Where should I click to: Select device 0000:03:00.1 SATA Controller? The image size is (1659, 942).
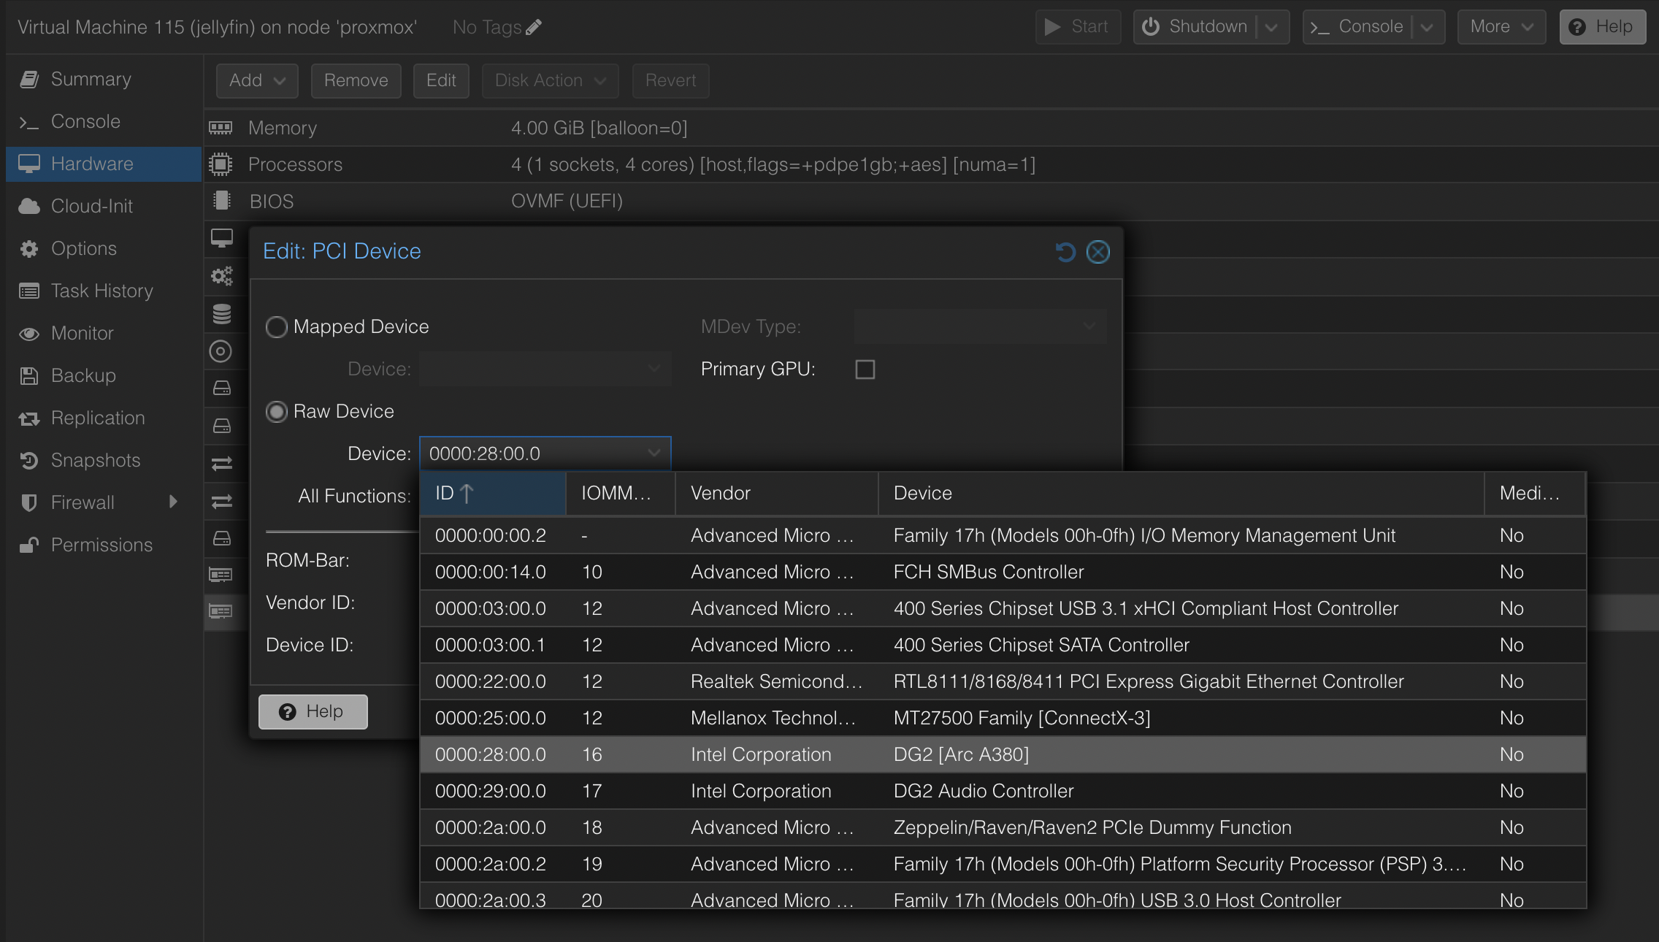point(1003,645)
